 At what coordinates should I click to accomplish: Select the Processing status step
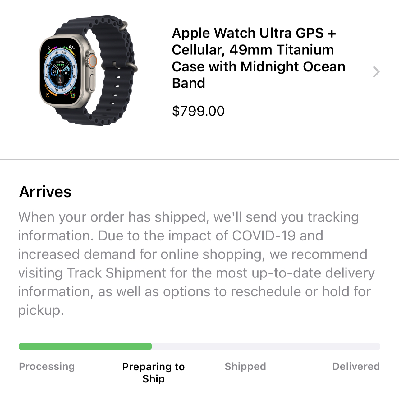[47, 367]
